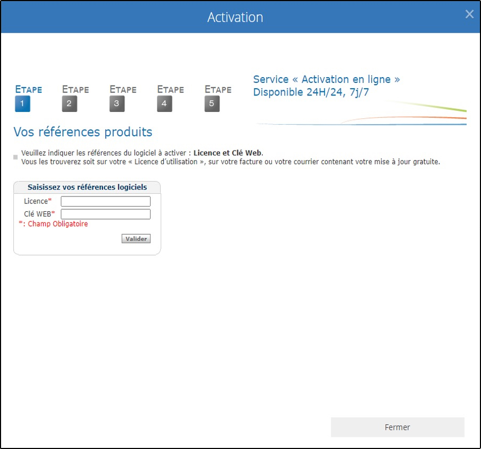Select the 'Etape' label above step 3

tap(123, 89)
